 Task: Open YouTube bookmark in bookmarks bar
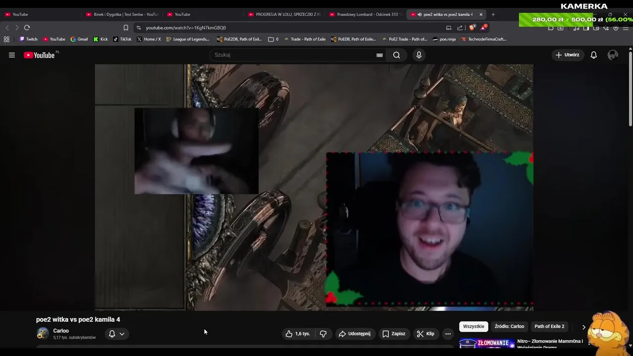(x=54, y=39)
